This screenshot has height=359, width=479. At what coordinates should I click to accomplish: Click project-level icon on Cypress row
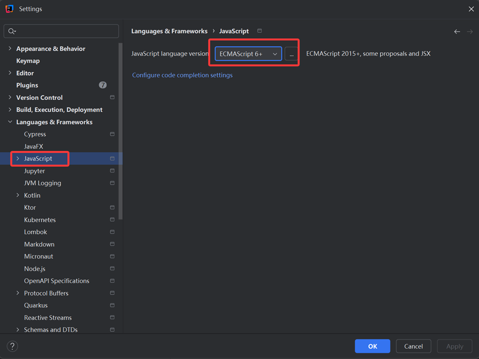112,134
